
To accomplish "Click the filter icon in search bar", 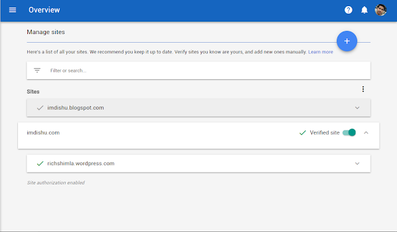I will pos(37,71).
